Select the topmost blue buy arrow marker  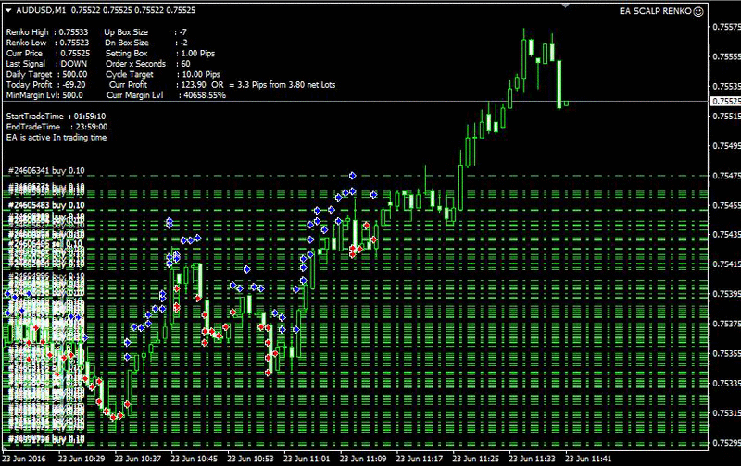(352, 175)
